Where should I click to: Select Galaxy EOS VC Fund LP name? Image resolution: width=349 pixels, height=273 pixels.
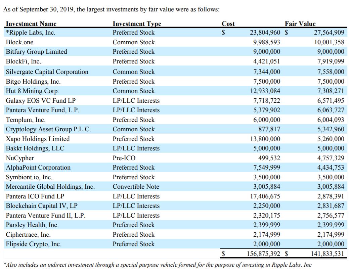point(41,100)
